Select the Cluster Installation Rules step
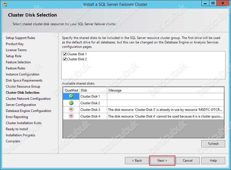This screenshot has width=231, height=170. point(24,123)
